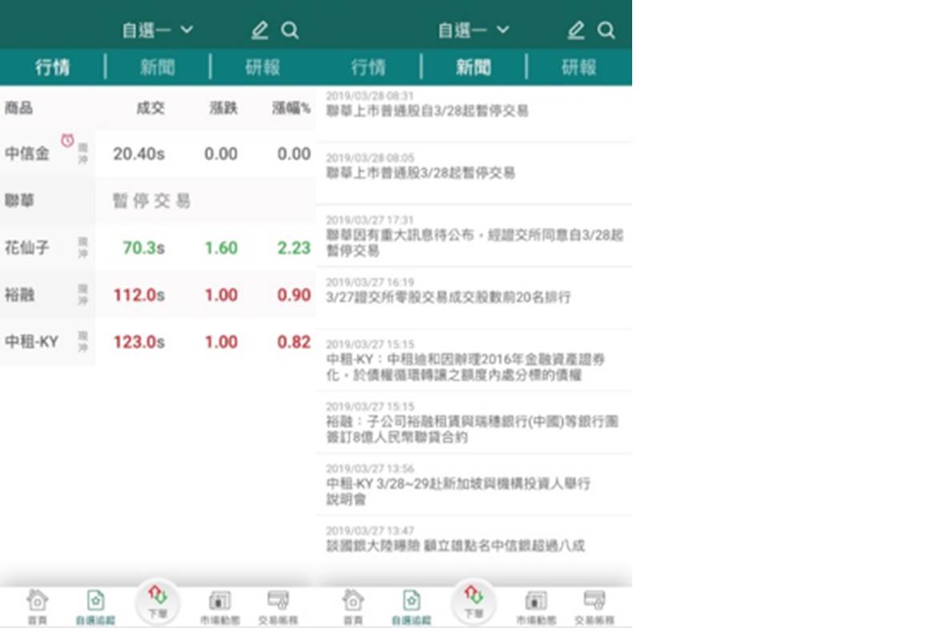The image size is (939, 628).
Task: Switch to 行情 tab on news screen
Action: [369, 67]
